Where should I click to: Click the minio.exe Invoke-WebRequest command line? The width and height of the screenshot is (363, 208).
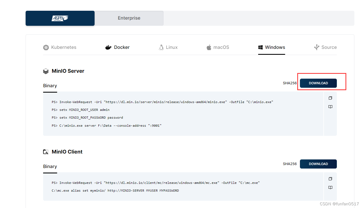pos(163,102)
